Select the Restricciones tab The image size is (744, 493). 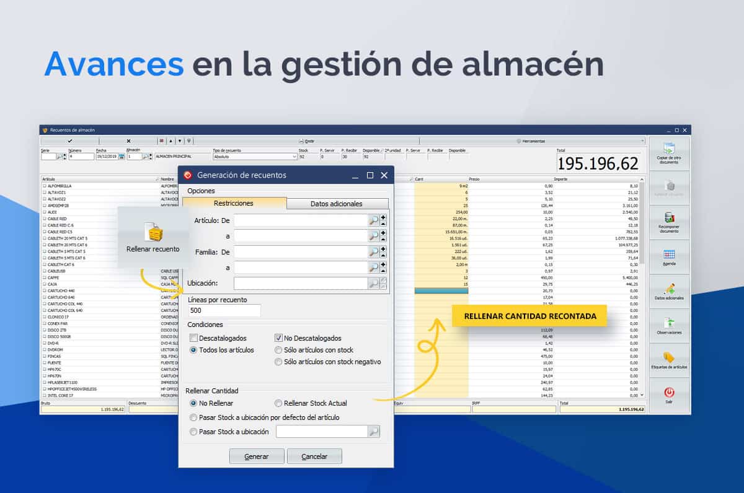pyautogui.click(x=234, y=203)
